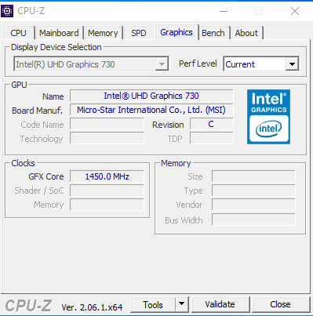The width and height of the screenshot is (313, 316).
Task: Click the Validate button
Action: (x=220, y=304)
